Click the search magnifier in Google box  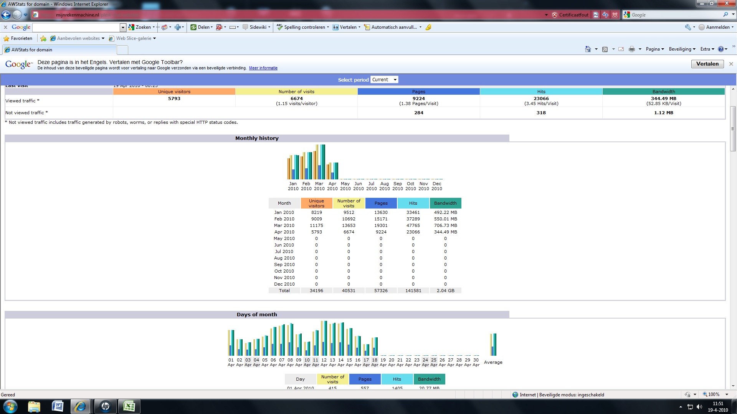725,15
